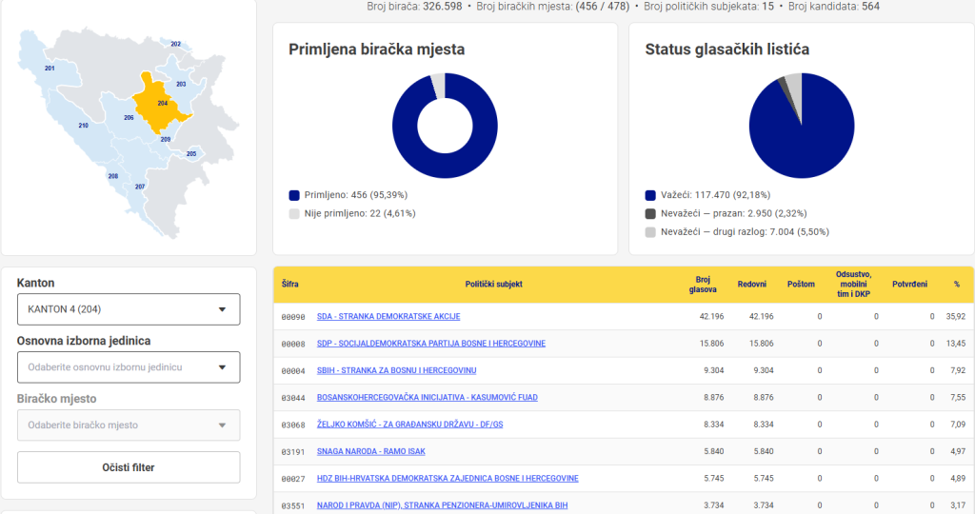
Task: Select highlighted canton 204 on the map
Action: [x=160, y=105]
